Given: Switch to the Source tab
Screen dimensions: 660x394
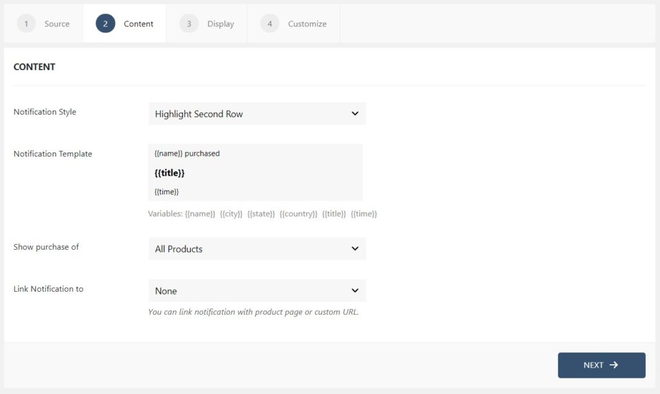Looking at the screenshot, I should click(55, 23).
